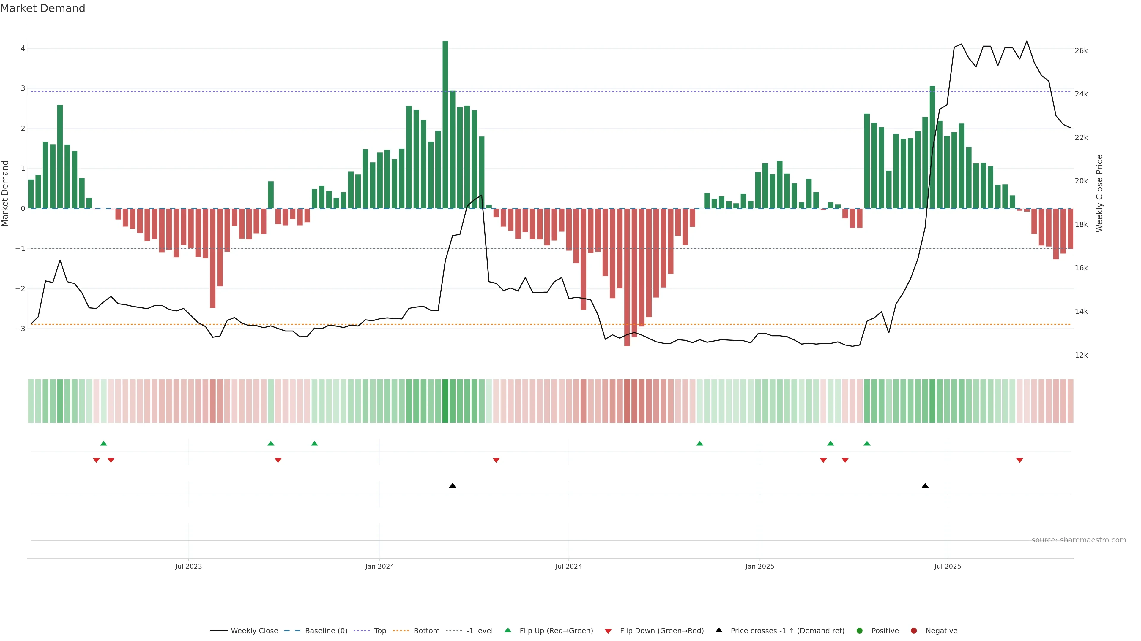Image resolution: width=1141 pixels, height=641 pixels.
Task: Click the Positive green circle legend icon
Action: [x=860, y=631]
